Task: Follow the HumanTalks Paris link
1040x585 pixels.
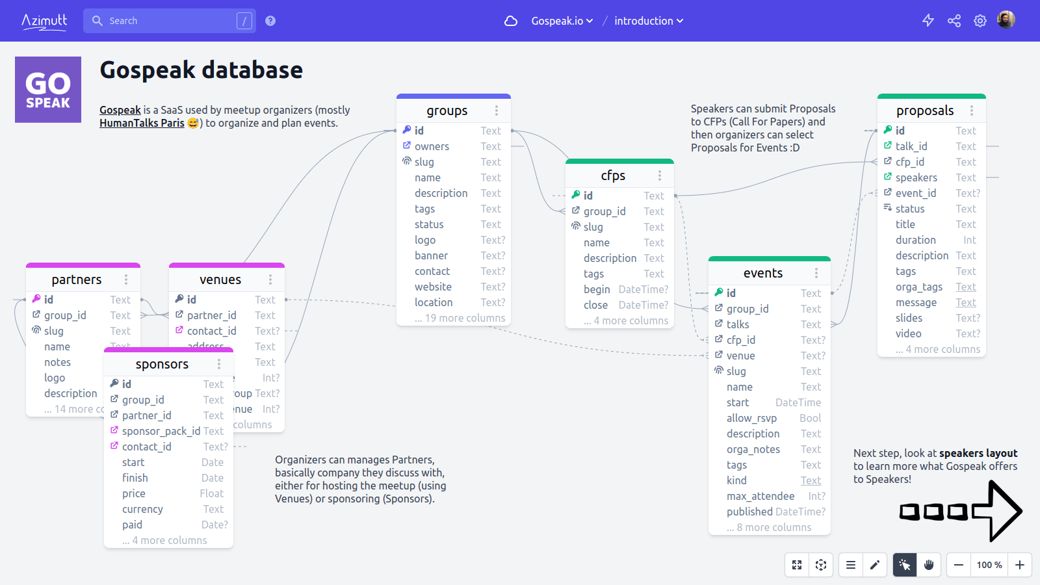Action: point(142,123)
